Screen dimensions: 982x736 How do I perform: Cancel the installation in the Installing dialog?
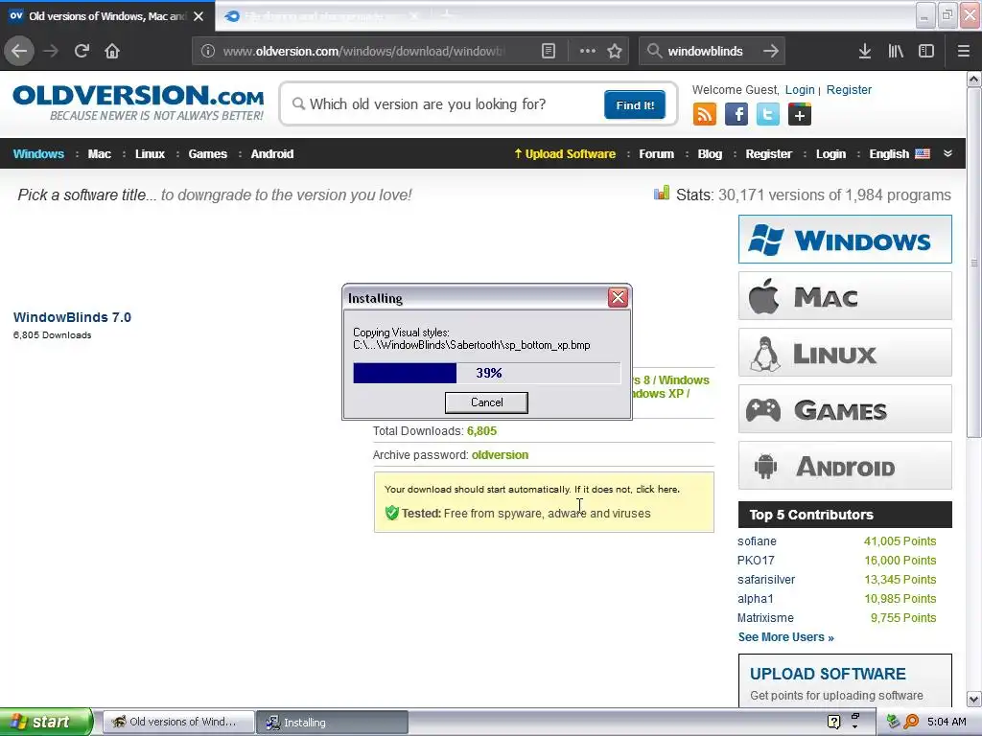click(x=486, y=402)
